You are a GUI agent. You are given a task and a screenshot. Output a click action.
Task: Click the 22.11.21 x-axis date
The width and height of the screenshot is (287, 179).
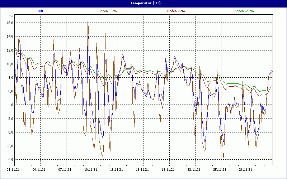coord(194,170)
